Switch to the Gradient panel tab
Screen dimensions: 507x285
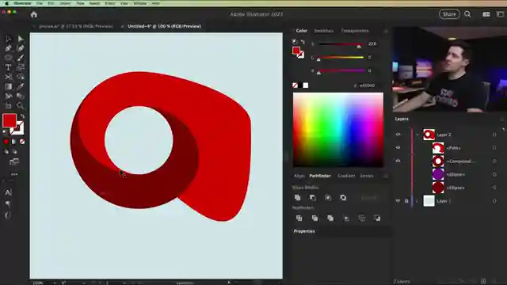(x=346, y=176)
